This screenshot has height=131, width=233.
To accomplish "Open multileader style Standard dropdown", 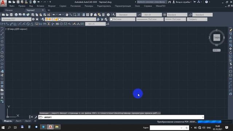I will [x=202, y=15].
